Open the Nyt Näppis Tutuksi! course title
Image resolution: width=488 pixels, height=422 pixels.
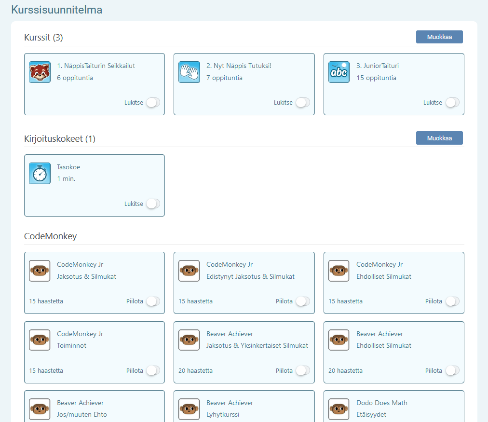point(239,66)
